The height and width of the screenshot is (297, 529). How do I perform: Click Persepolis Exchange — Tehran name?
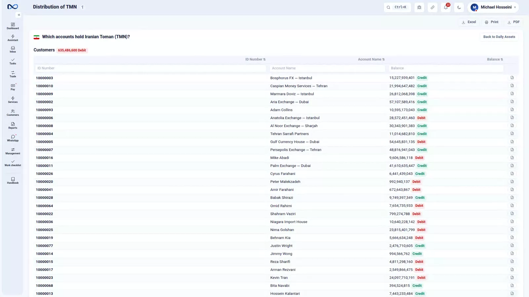[x=296, y=150]
